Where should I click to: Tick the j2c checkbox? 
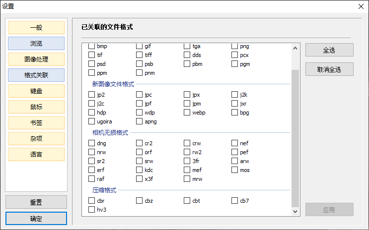(91, 104)
